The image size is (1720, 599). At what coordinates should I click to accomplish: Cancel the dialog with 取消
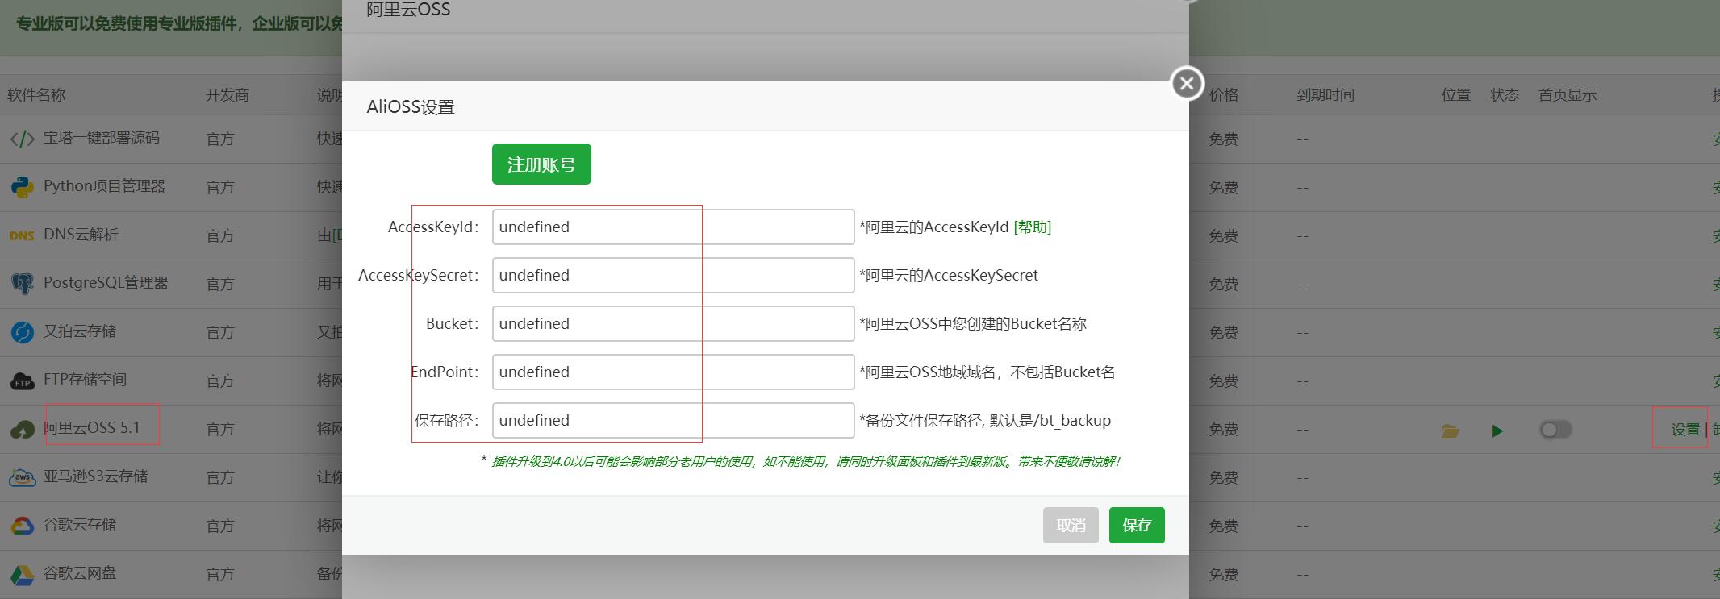1071,525
